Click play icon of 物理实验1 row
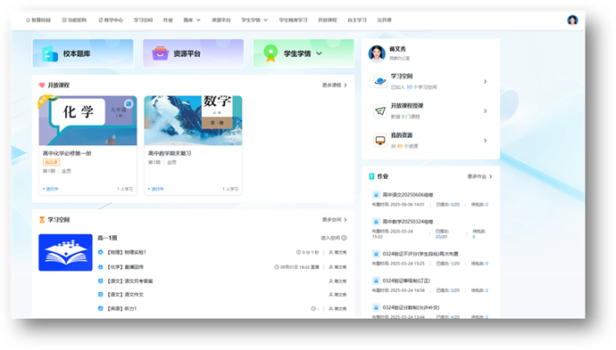 tap(100, 252)
